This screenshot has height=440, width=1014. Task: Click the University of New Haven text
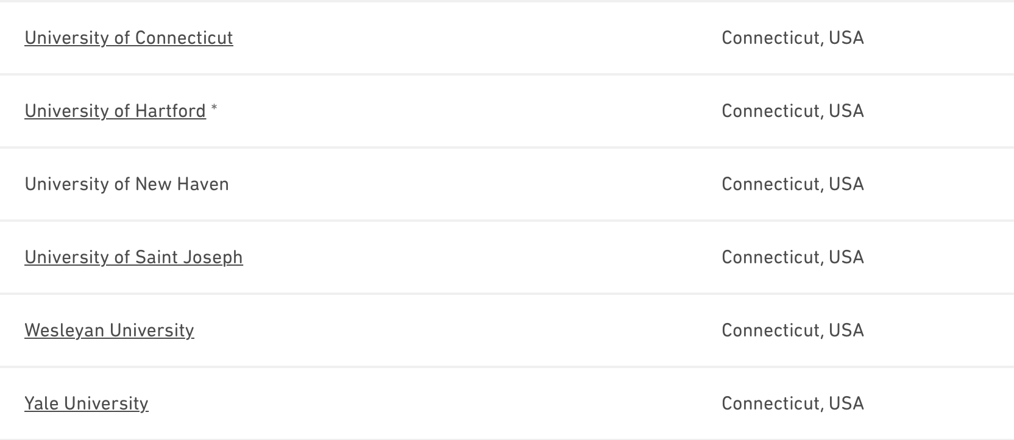click(127, 184)
